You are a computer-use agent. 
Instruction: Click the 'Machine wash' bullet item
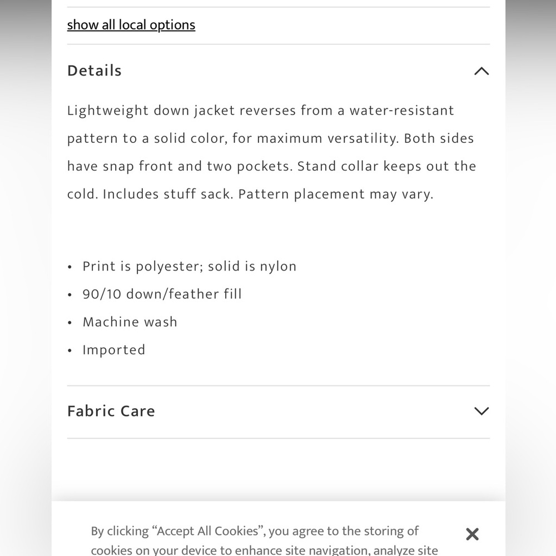click(x=130, y=322)
